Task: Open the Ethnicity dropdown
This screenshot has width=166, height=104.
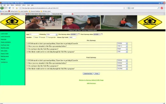Action: point(52,34)
